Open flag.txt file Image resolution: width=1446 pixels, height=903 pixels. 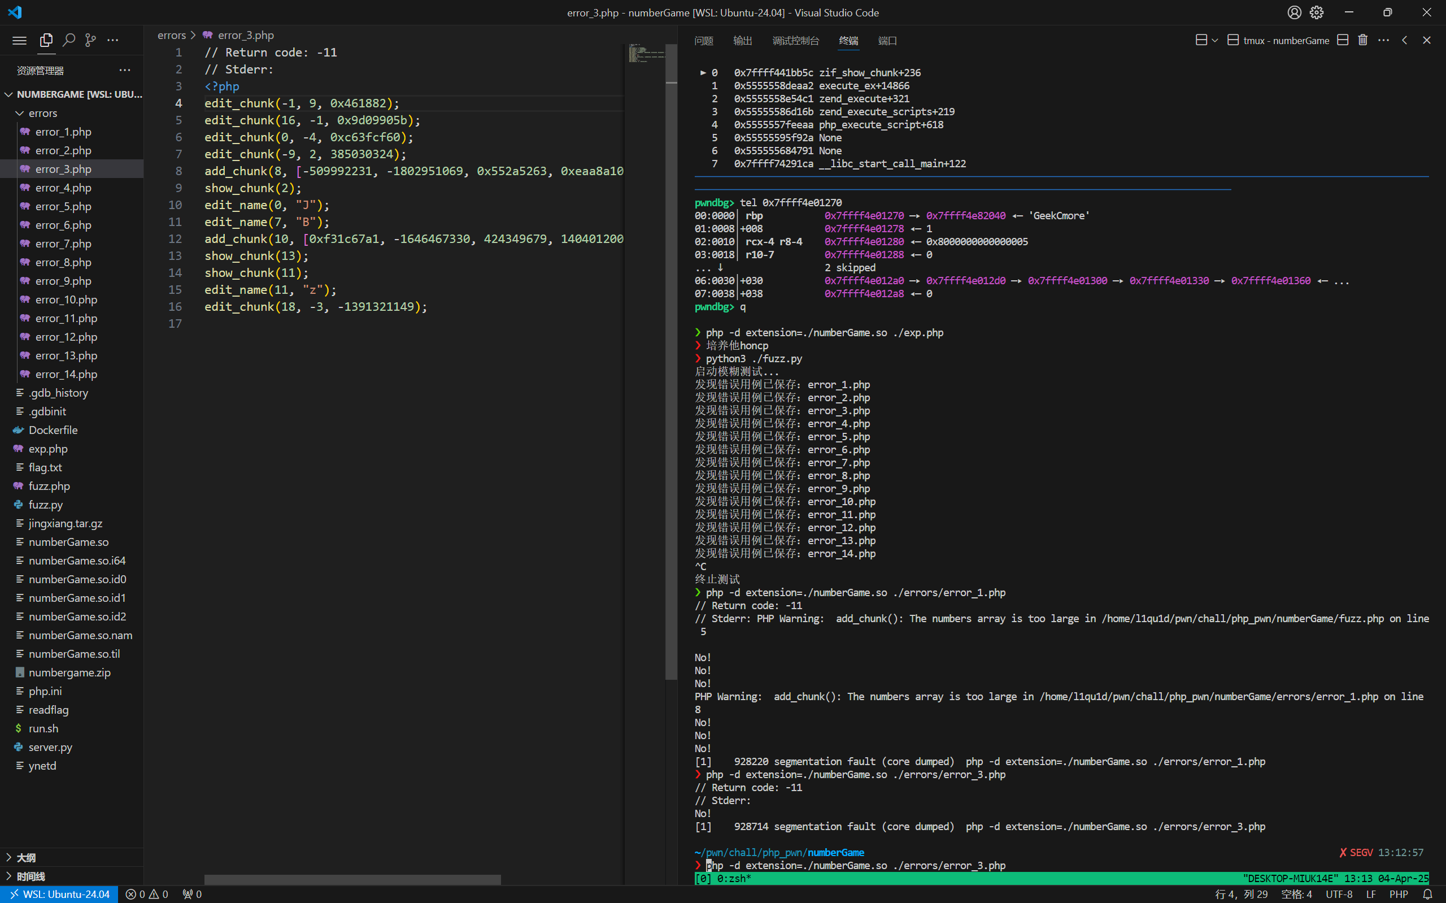click(x=72, y=467)
